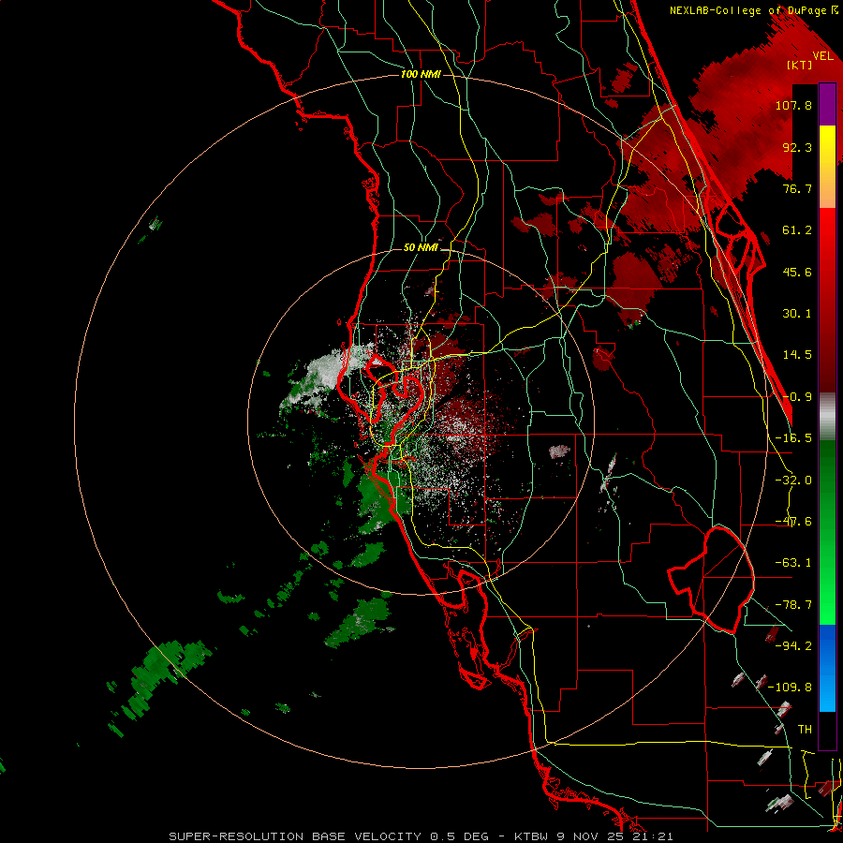843x843 pixels.
Task: Click the 45.6 velocity scale value
Action: point(797,272)
